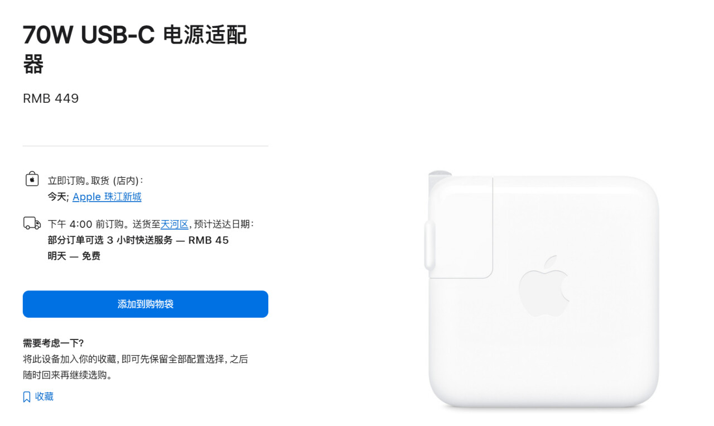The width and height of the screenshot is (714, 426).
Task: Click the 今天 pickup availability label
Action: coord(58,197)
